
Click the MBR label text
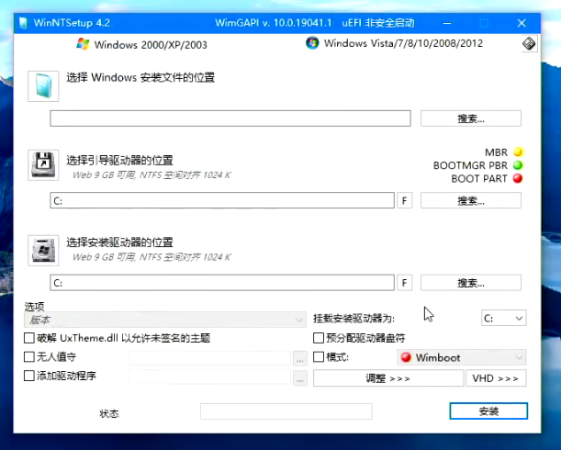[x=496, y=152]
